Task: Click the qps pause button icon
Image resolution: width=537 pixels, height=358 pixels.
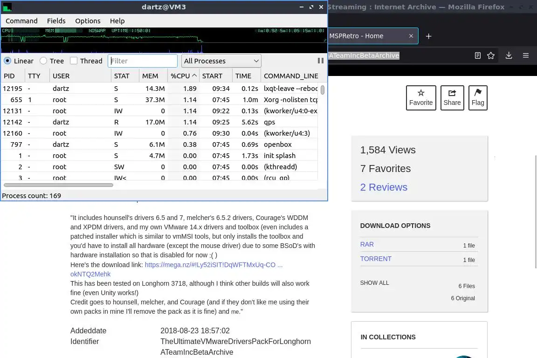Action: click(321, 61)
